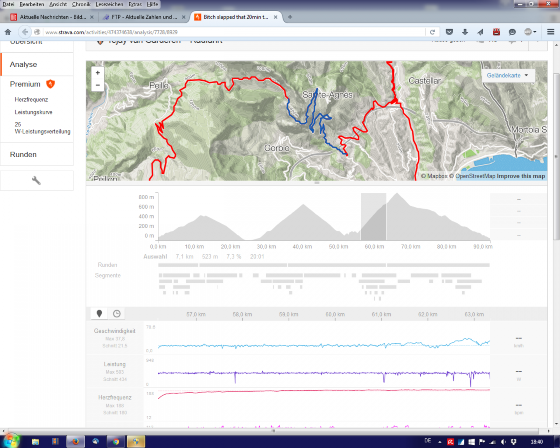Zoom in on the route map

coord(98,73)
